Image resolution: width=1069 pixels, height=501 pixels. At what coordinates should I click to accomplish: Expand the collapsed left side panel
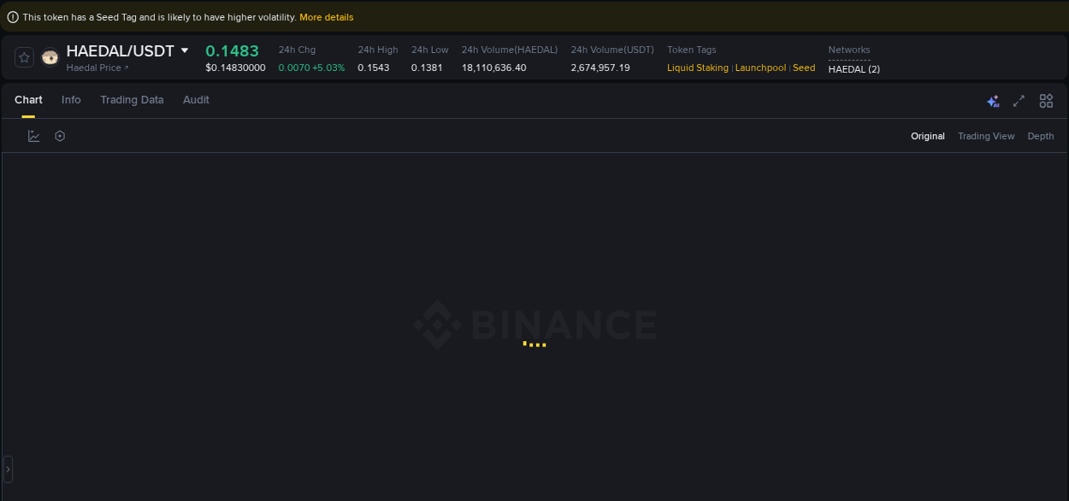tap(7, 469)
